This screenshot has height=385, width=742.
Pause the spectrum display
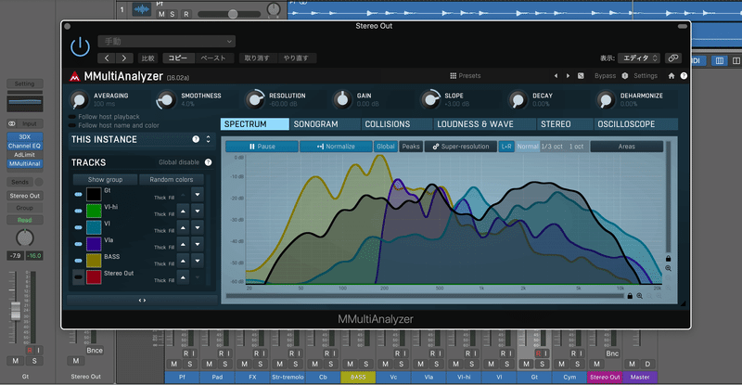tap(262, 147)
